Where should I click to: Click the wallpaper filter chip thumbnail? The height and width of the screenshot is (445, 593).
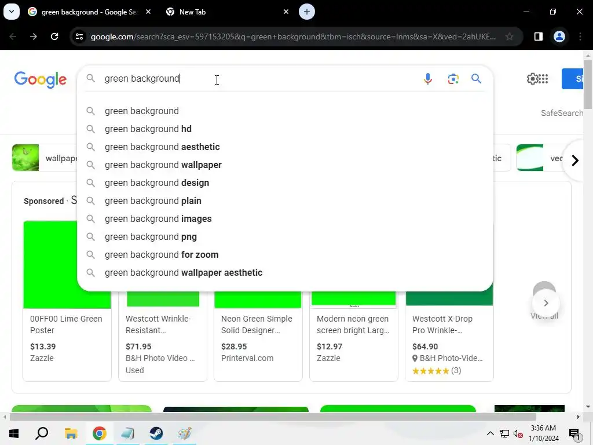tap(25, 158)
